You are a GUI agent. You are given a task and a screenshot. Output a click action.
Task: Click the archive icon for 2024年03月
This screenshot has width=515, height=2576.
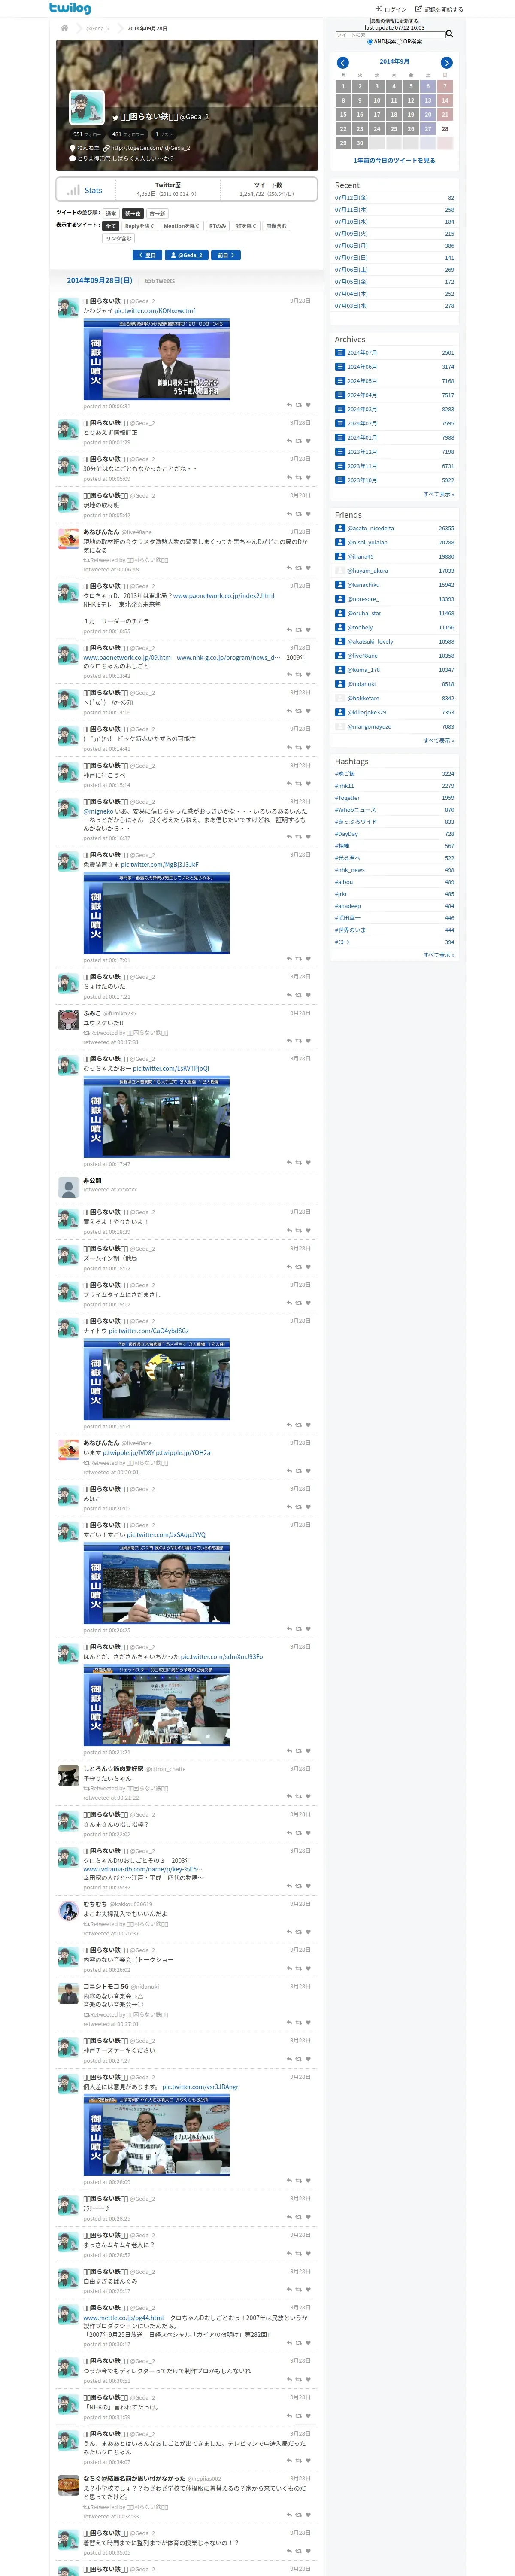tap(340, 409)
